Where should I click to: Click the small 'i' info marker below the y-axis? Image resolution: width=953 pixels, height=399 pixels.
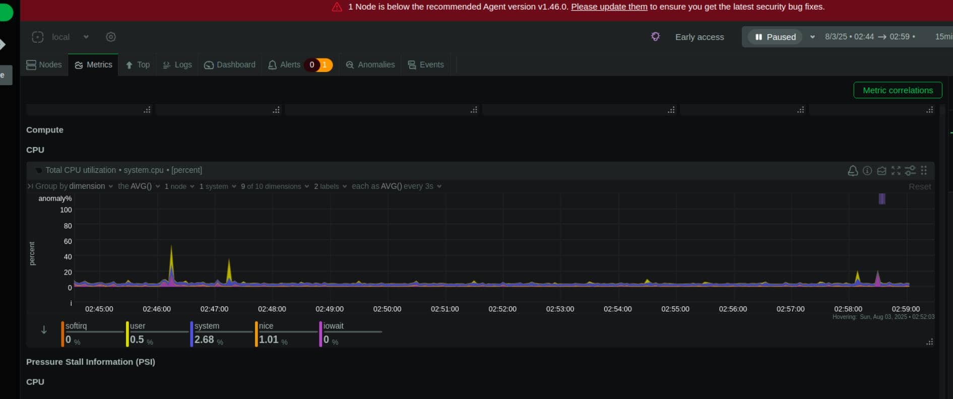point(71,303)
